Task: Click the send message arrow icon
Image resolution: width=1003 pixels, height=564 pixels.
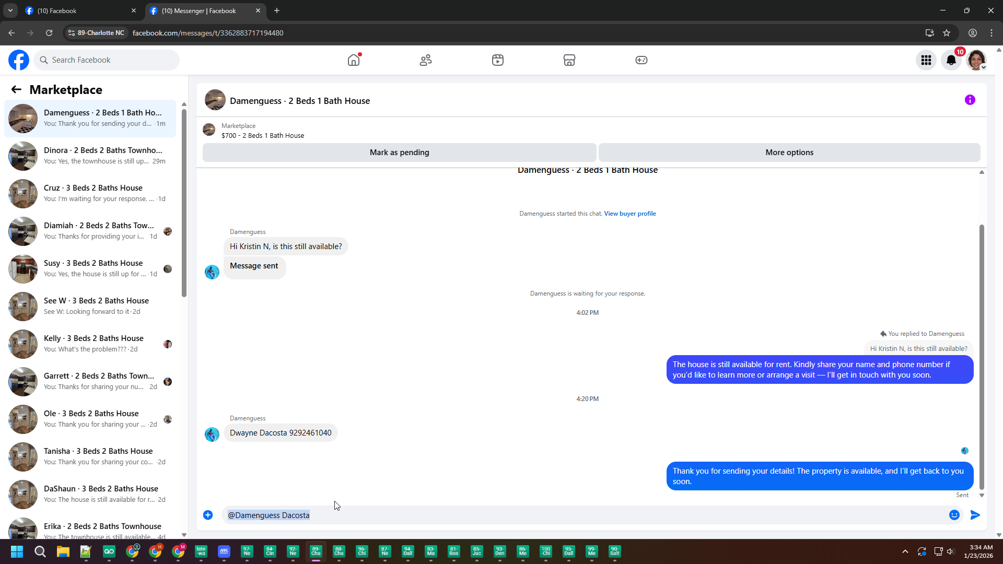Action: pos(975,515)
